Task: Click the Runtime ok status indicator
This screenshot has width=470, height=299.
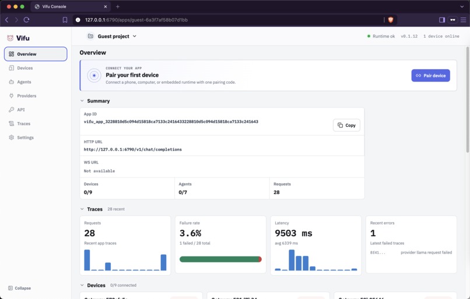Action: 381,36
